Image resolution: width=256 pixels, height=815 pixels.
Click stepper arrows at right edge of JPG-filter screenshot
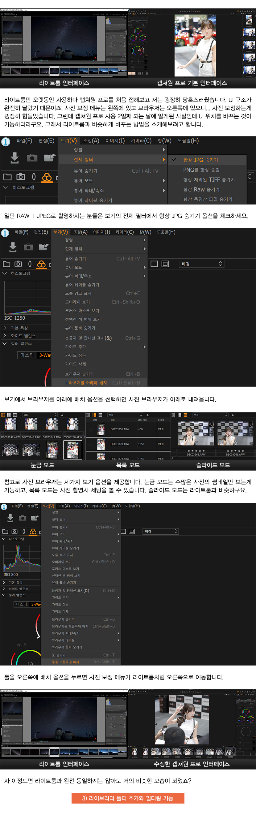[x=250, y=177]
